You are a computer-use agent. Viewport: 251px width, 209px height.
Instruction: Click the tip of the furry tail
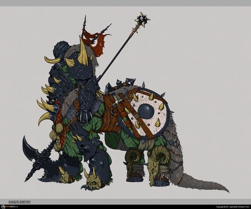224,190
